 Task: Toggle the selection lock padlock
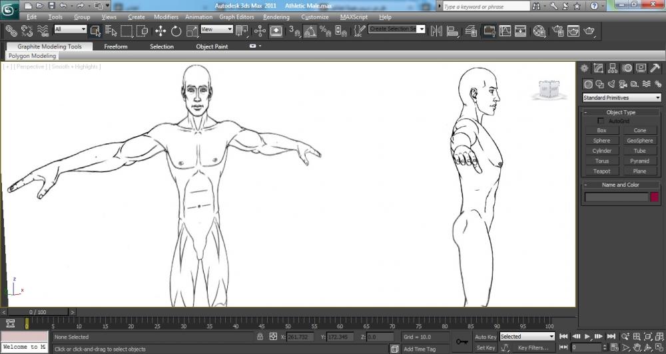point(260,337)
